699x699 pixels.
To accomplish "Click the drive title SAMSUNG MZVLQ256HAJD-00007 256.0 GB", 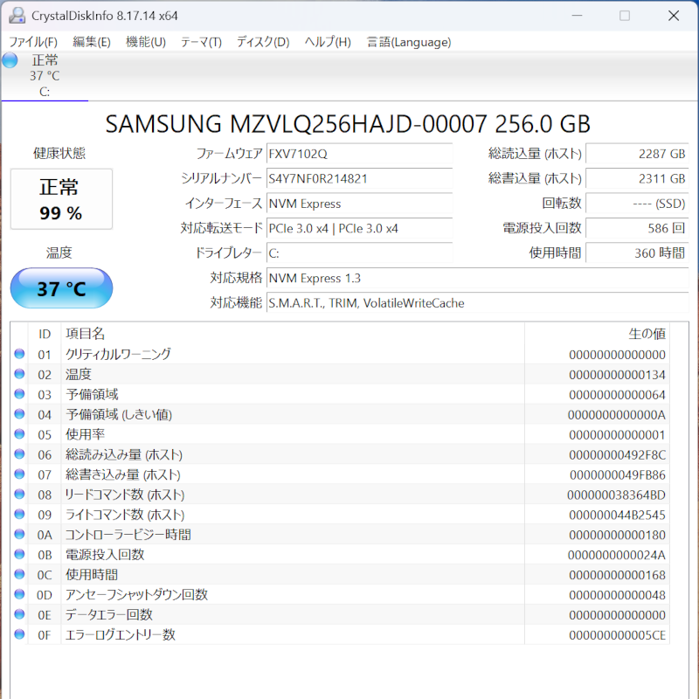I will 348,124.
